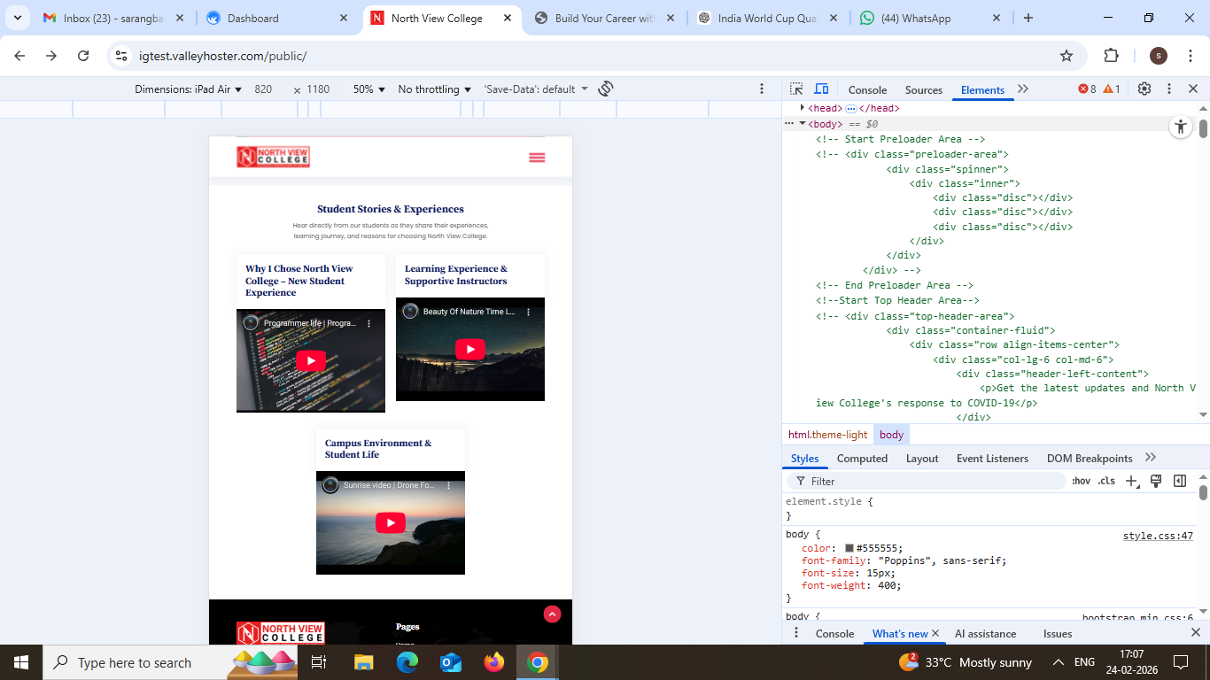This screenshot has width=1210, height=680.
Task: Open options menu on Programmer life video
Action: tap(369, 323)
